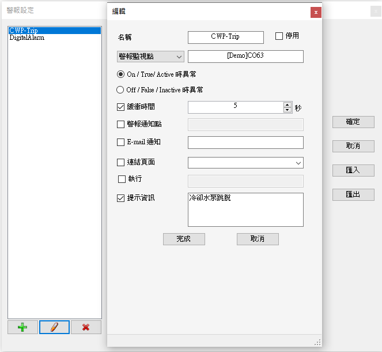Click the red X delete alarm icon
The width and height of the screenshot is (382, 352).
(x=86, y=327)
